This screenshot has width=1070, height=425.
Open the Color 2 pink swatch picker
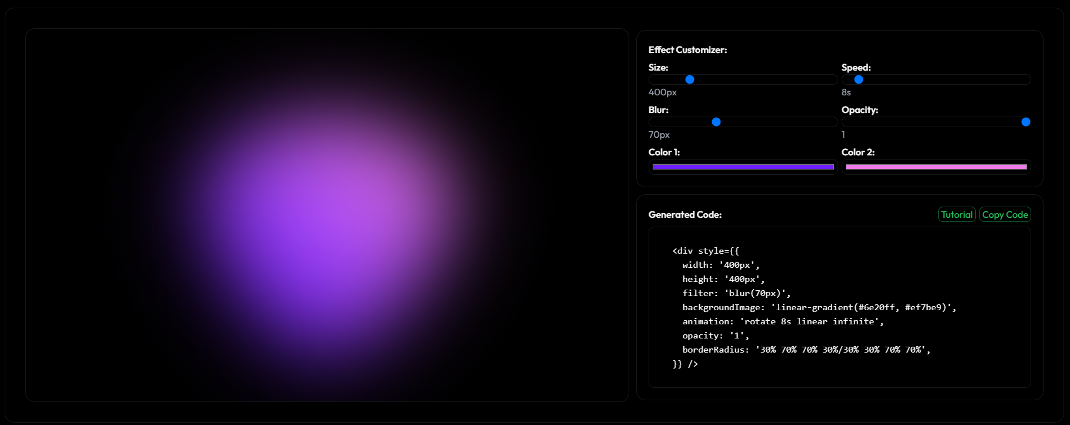click(x=936, y=167)
